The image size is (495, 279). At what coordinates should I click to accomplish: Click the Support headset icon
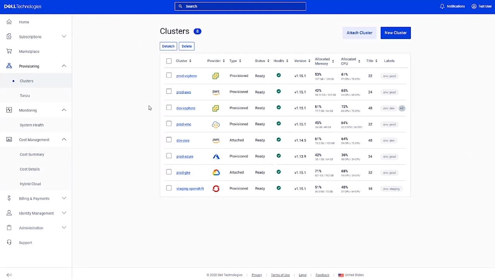9,242
